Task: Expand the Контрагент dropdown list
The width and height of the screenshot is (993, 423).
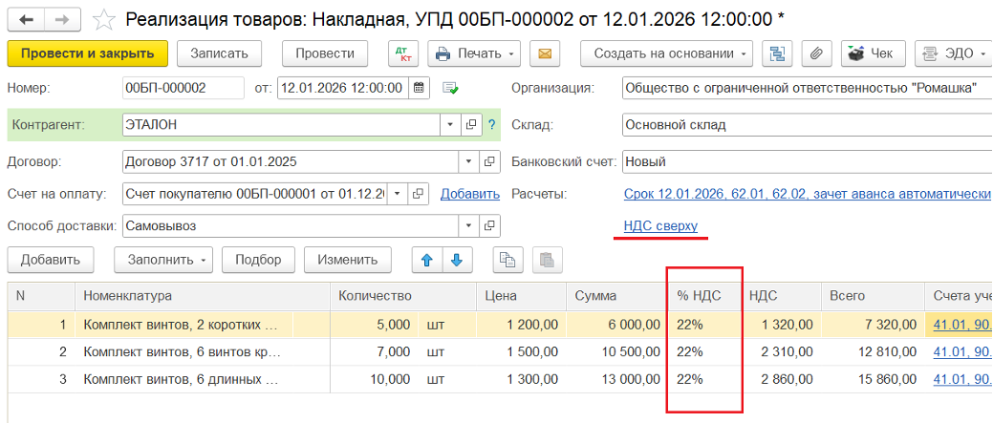Action: tap(450, 124)
